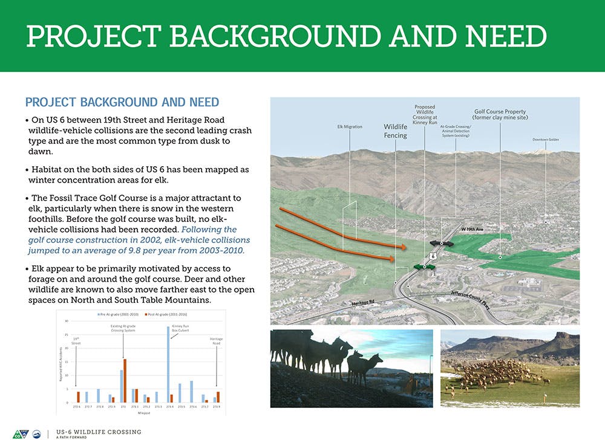Click the 'US-6 WILDLIFE CROSSING' footer title
The height and width of the screenshot is (440, 605).
pyautogui.click(x=99, y=432)
